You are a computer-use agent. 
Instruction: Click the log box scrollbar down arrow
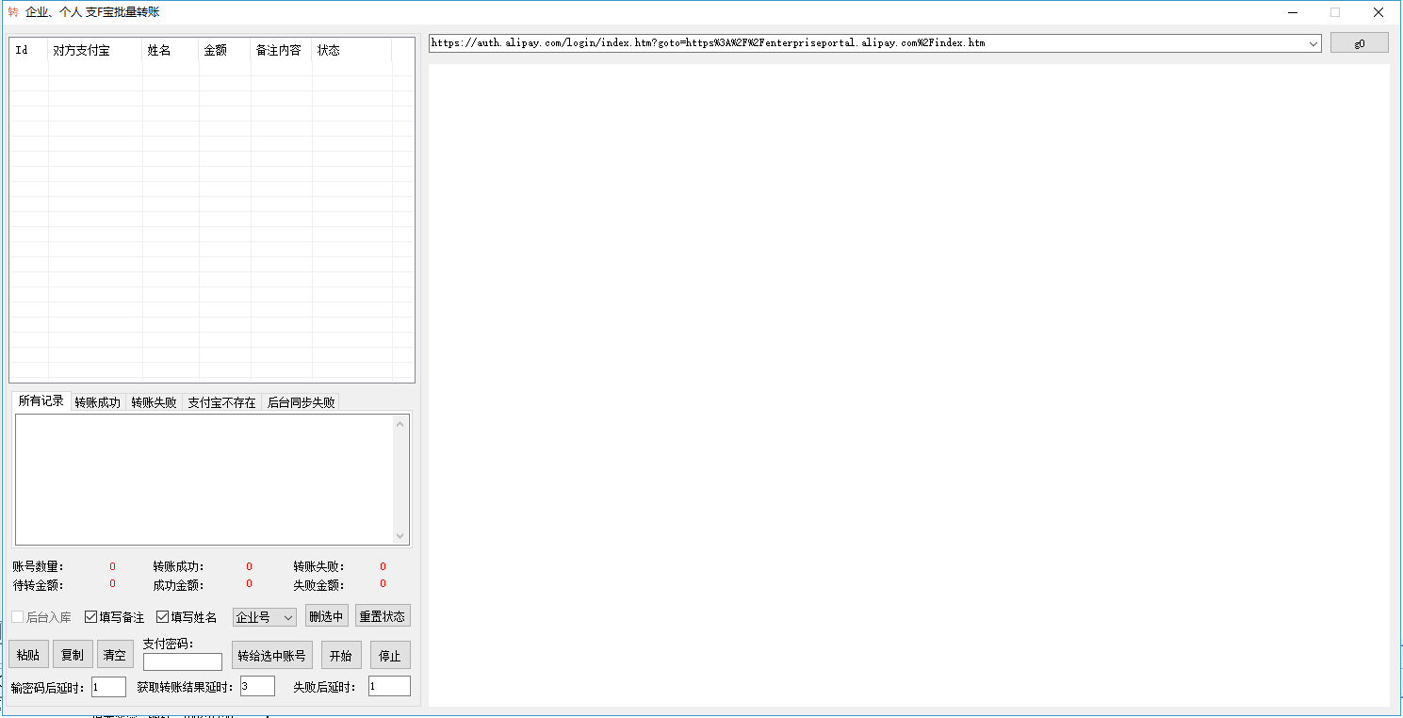(400, 536)
